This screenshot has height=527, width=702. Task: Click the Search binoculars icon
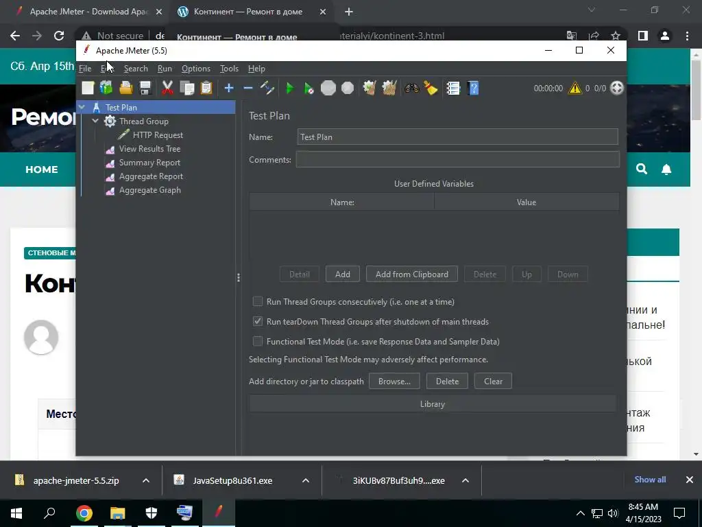coord(411,88)
